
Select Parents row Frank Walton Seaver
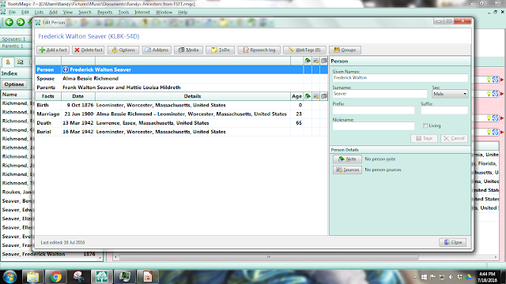181,88
